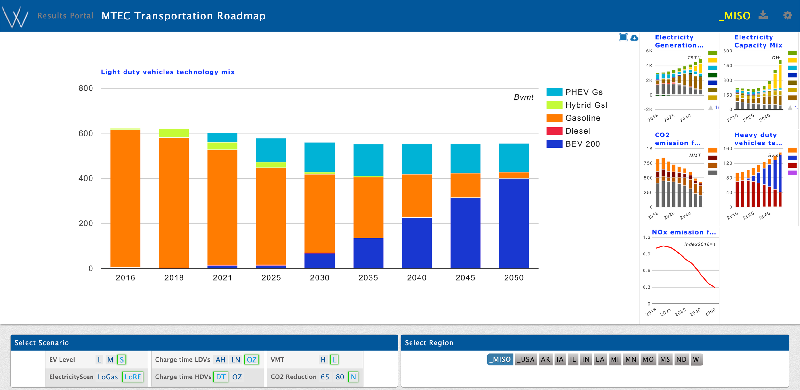Set Charge time HDVs to DT
Screen dimensions: 800x390
click(221, 377)
